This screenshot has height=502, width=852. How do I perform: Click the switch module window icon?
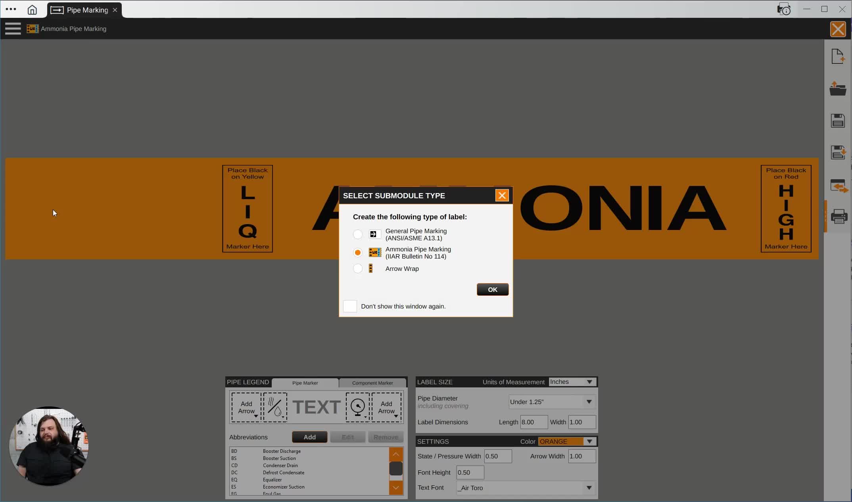pos(839,186)
